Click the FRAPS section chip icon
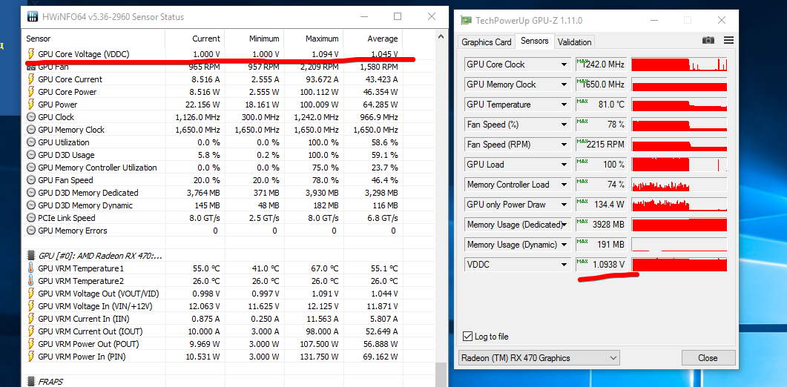This screenshot has width=787, height=387. click(31, 382)
